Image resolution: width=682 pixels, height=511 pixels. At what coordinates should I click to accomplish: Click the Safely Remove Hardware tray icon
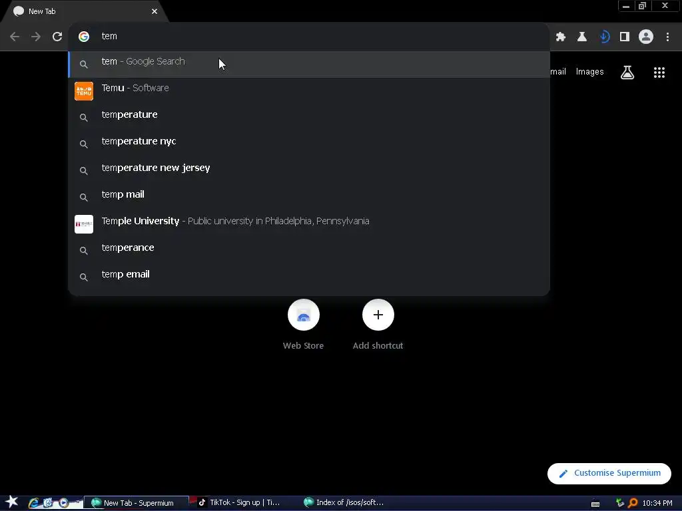[x=620, y=503]
